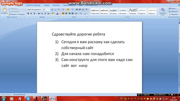Toggle justify text alignment

[x=73, y=13]
